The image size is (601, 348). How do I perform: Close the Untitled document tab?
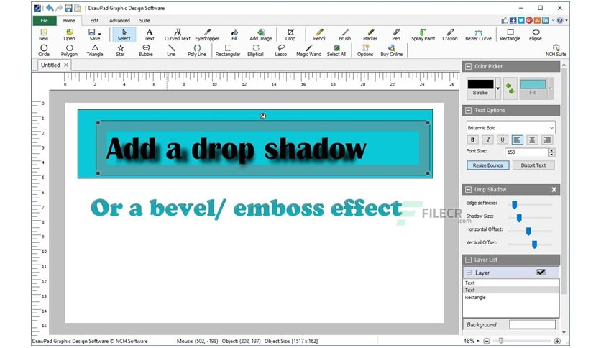pos(66,65)
